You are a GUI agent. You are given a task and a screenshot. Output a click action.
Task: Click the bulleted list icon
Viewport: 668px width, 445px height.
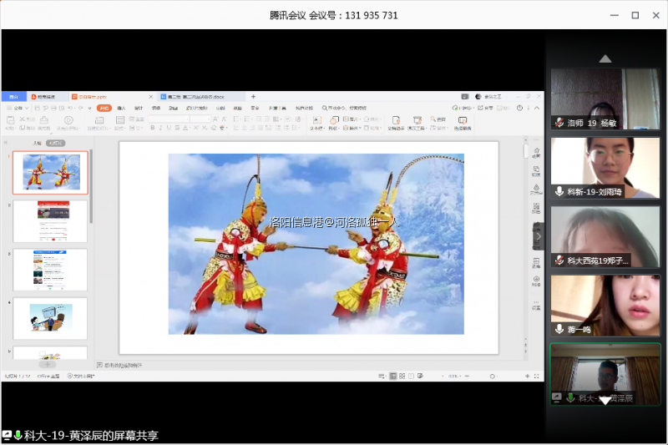(x=237, y=119)
